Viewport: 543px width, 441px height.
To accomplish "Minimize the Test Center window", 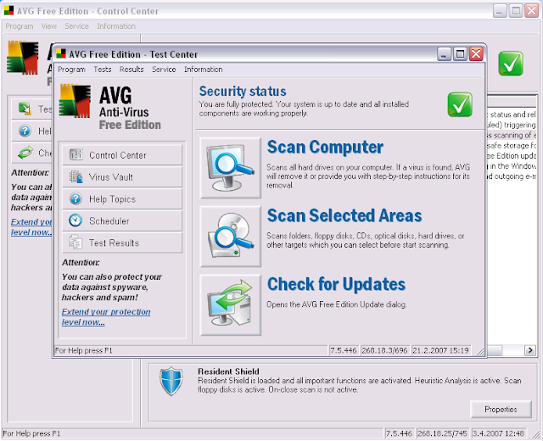I will tap(444, 53).
